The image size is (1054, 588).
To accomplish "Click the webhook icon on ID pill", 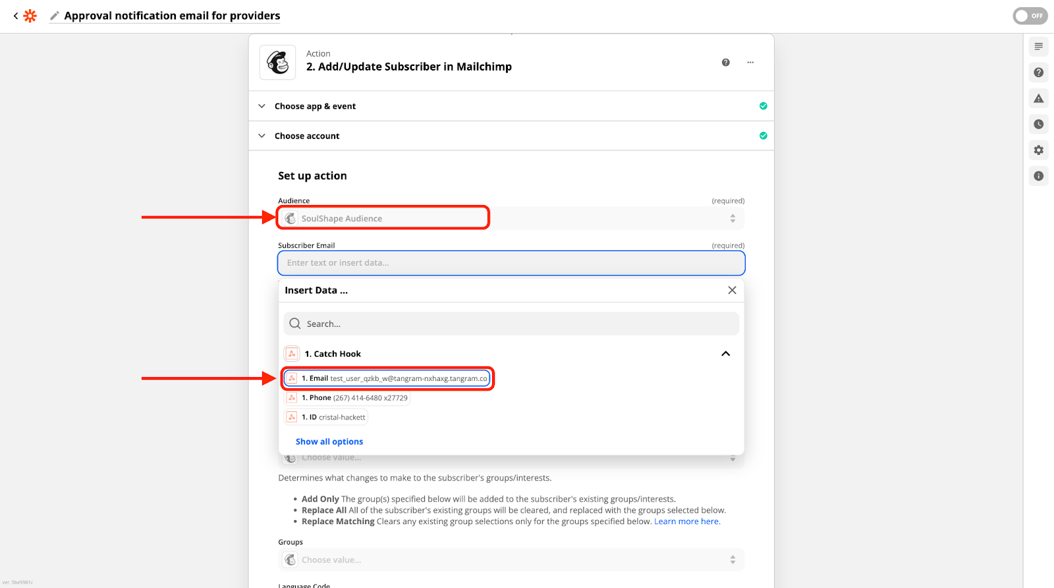I will (292, 417).
